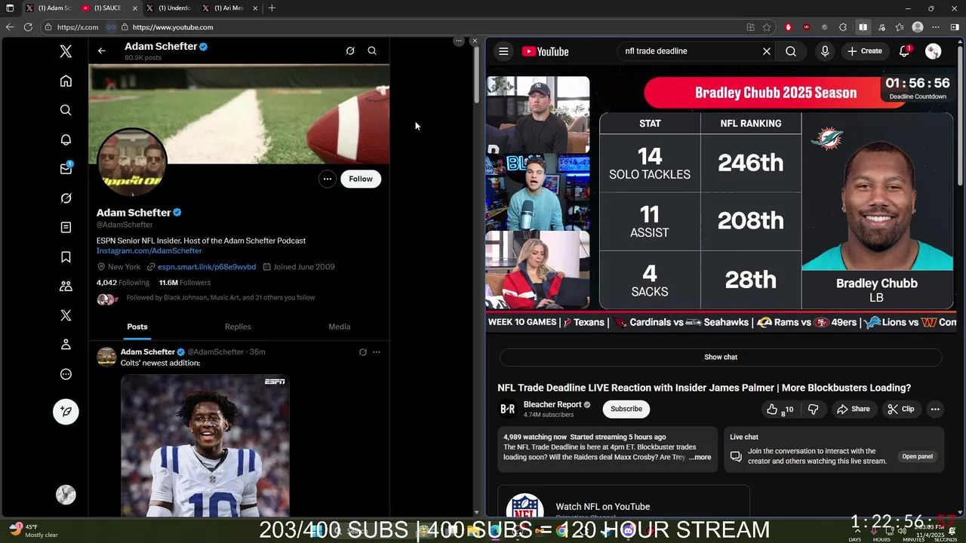Viewport: 966px width, 543px height.
Task: Click Grok icon in Adam Schefter profile header
Action: 350,51
